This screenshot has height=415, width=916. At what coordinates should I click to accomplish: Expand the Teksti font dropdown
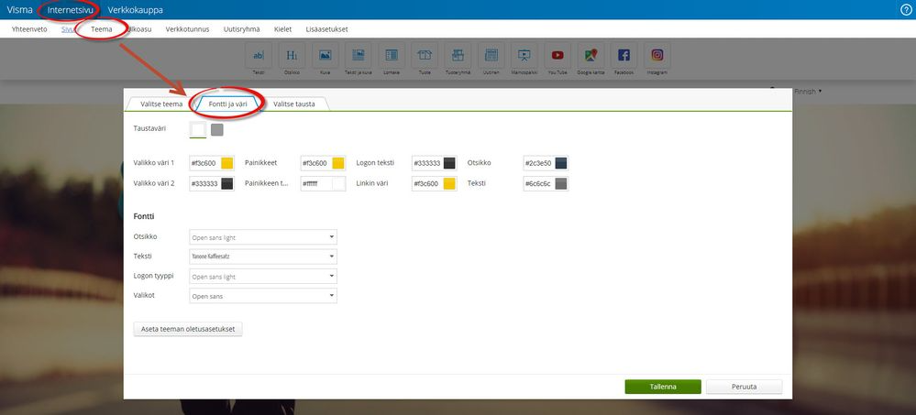pyautogui.click(x=263, y=257)
